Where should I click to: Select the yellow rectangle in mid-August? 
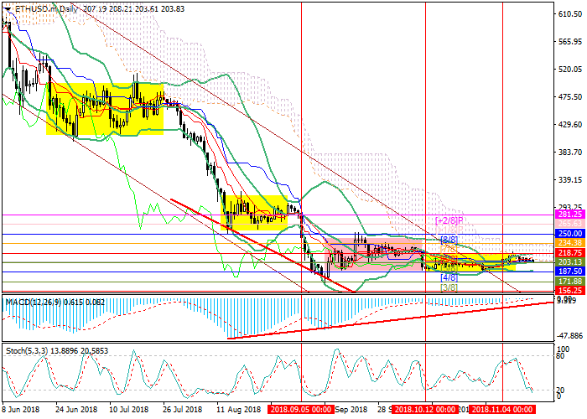pyautogui.click(x=254, y=213)
